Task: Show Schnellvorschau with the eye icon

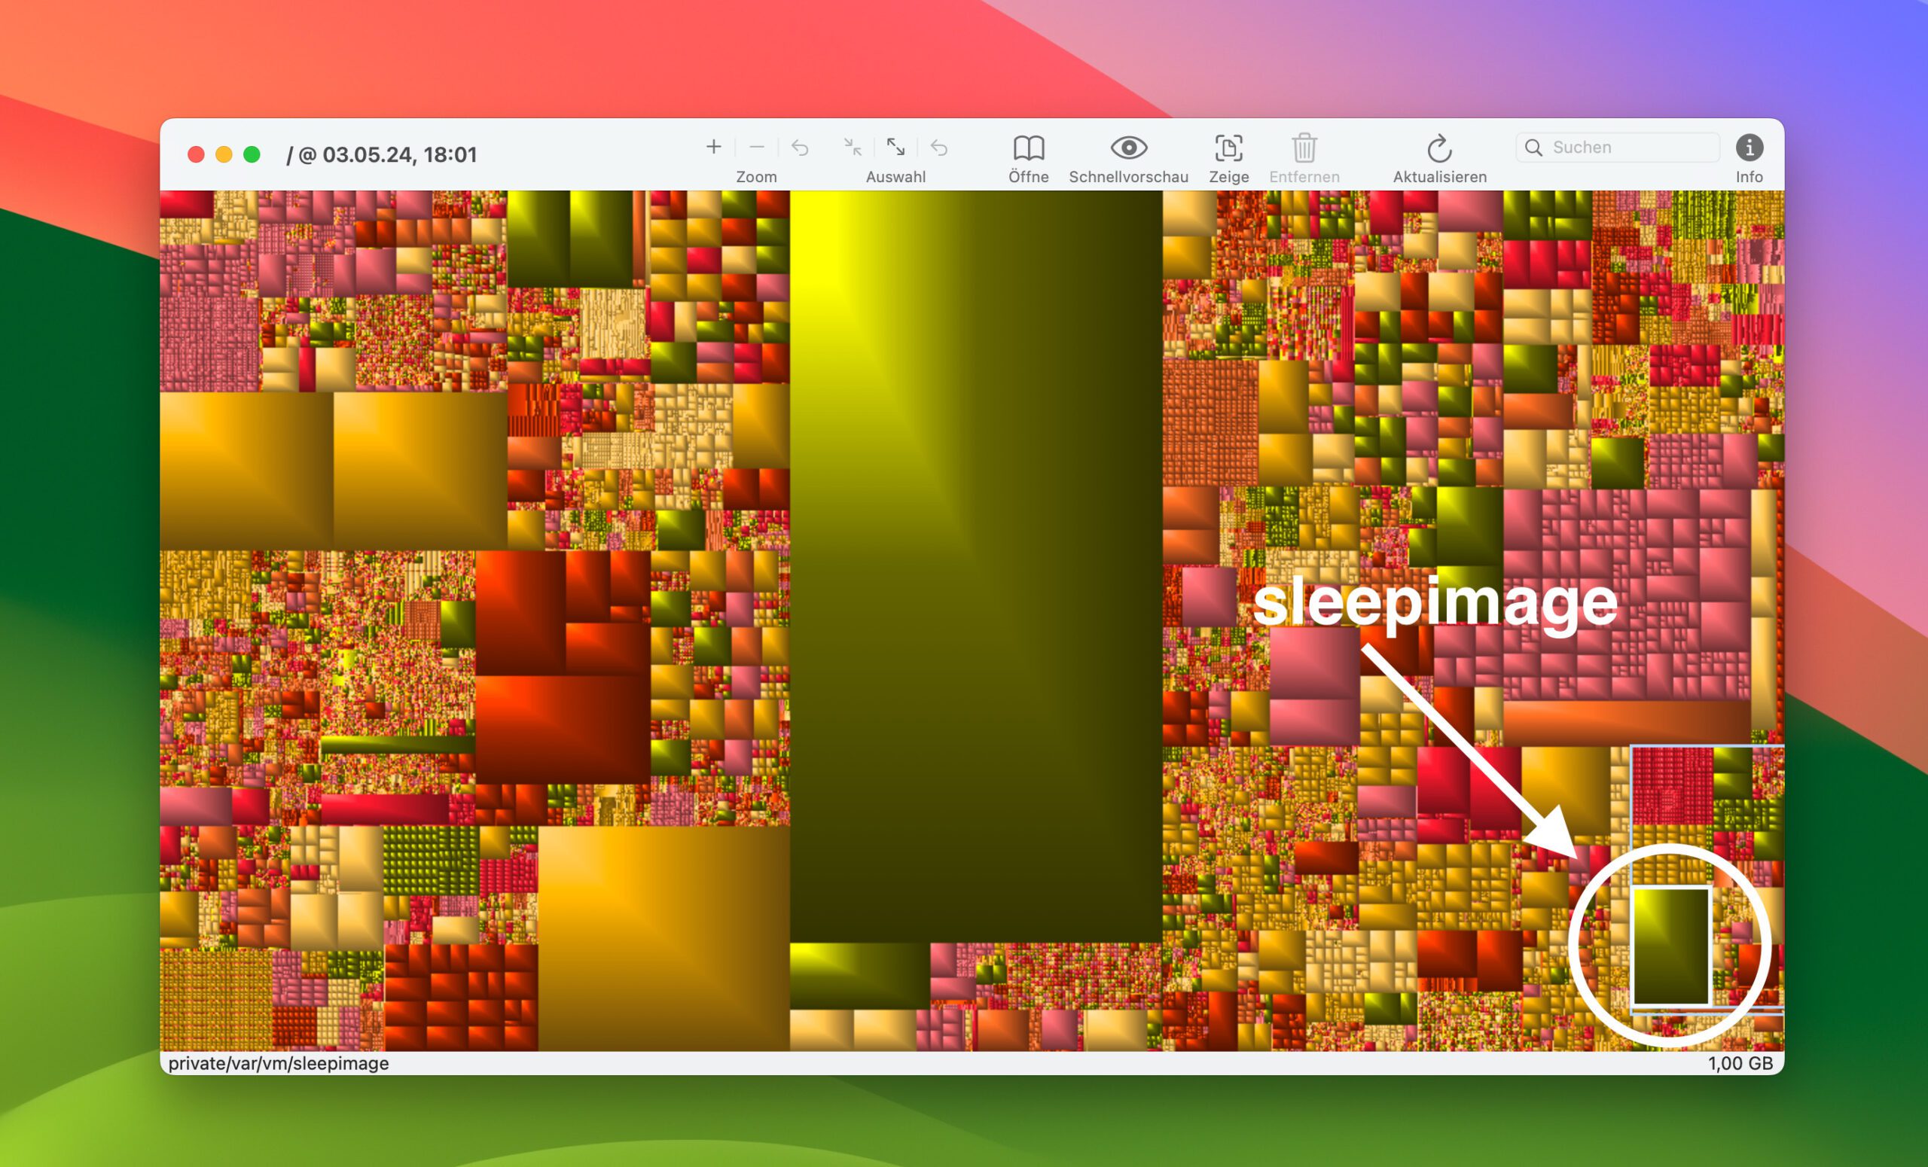Action: [x=1128, y=148]
